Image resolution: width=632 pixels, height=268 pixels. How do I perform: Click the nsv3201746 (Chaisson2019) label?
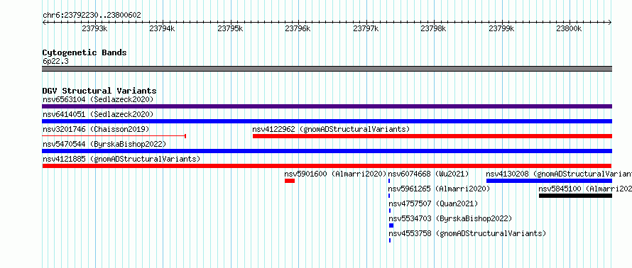[96, 129]
